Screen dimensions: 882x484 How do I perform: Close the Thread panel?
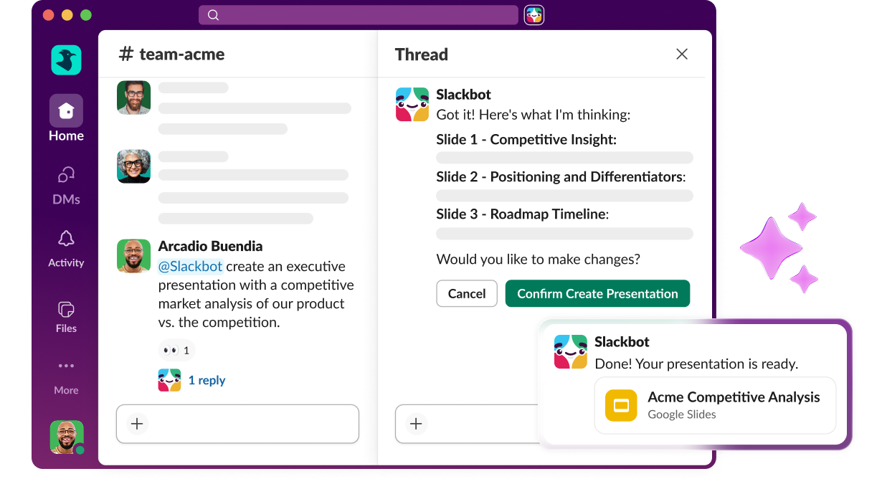(682, 54)
